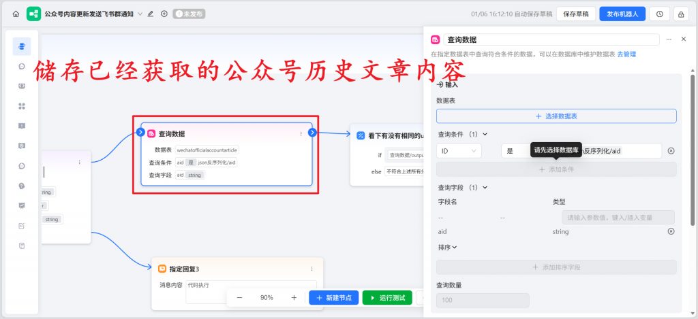Select the highlighted database sidebar icon
The image size is (698, 319).
[x=22, y=46]
